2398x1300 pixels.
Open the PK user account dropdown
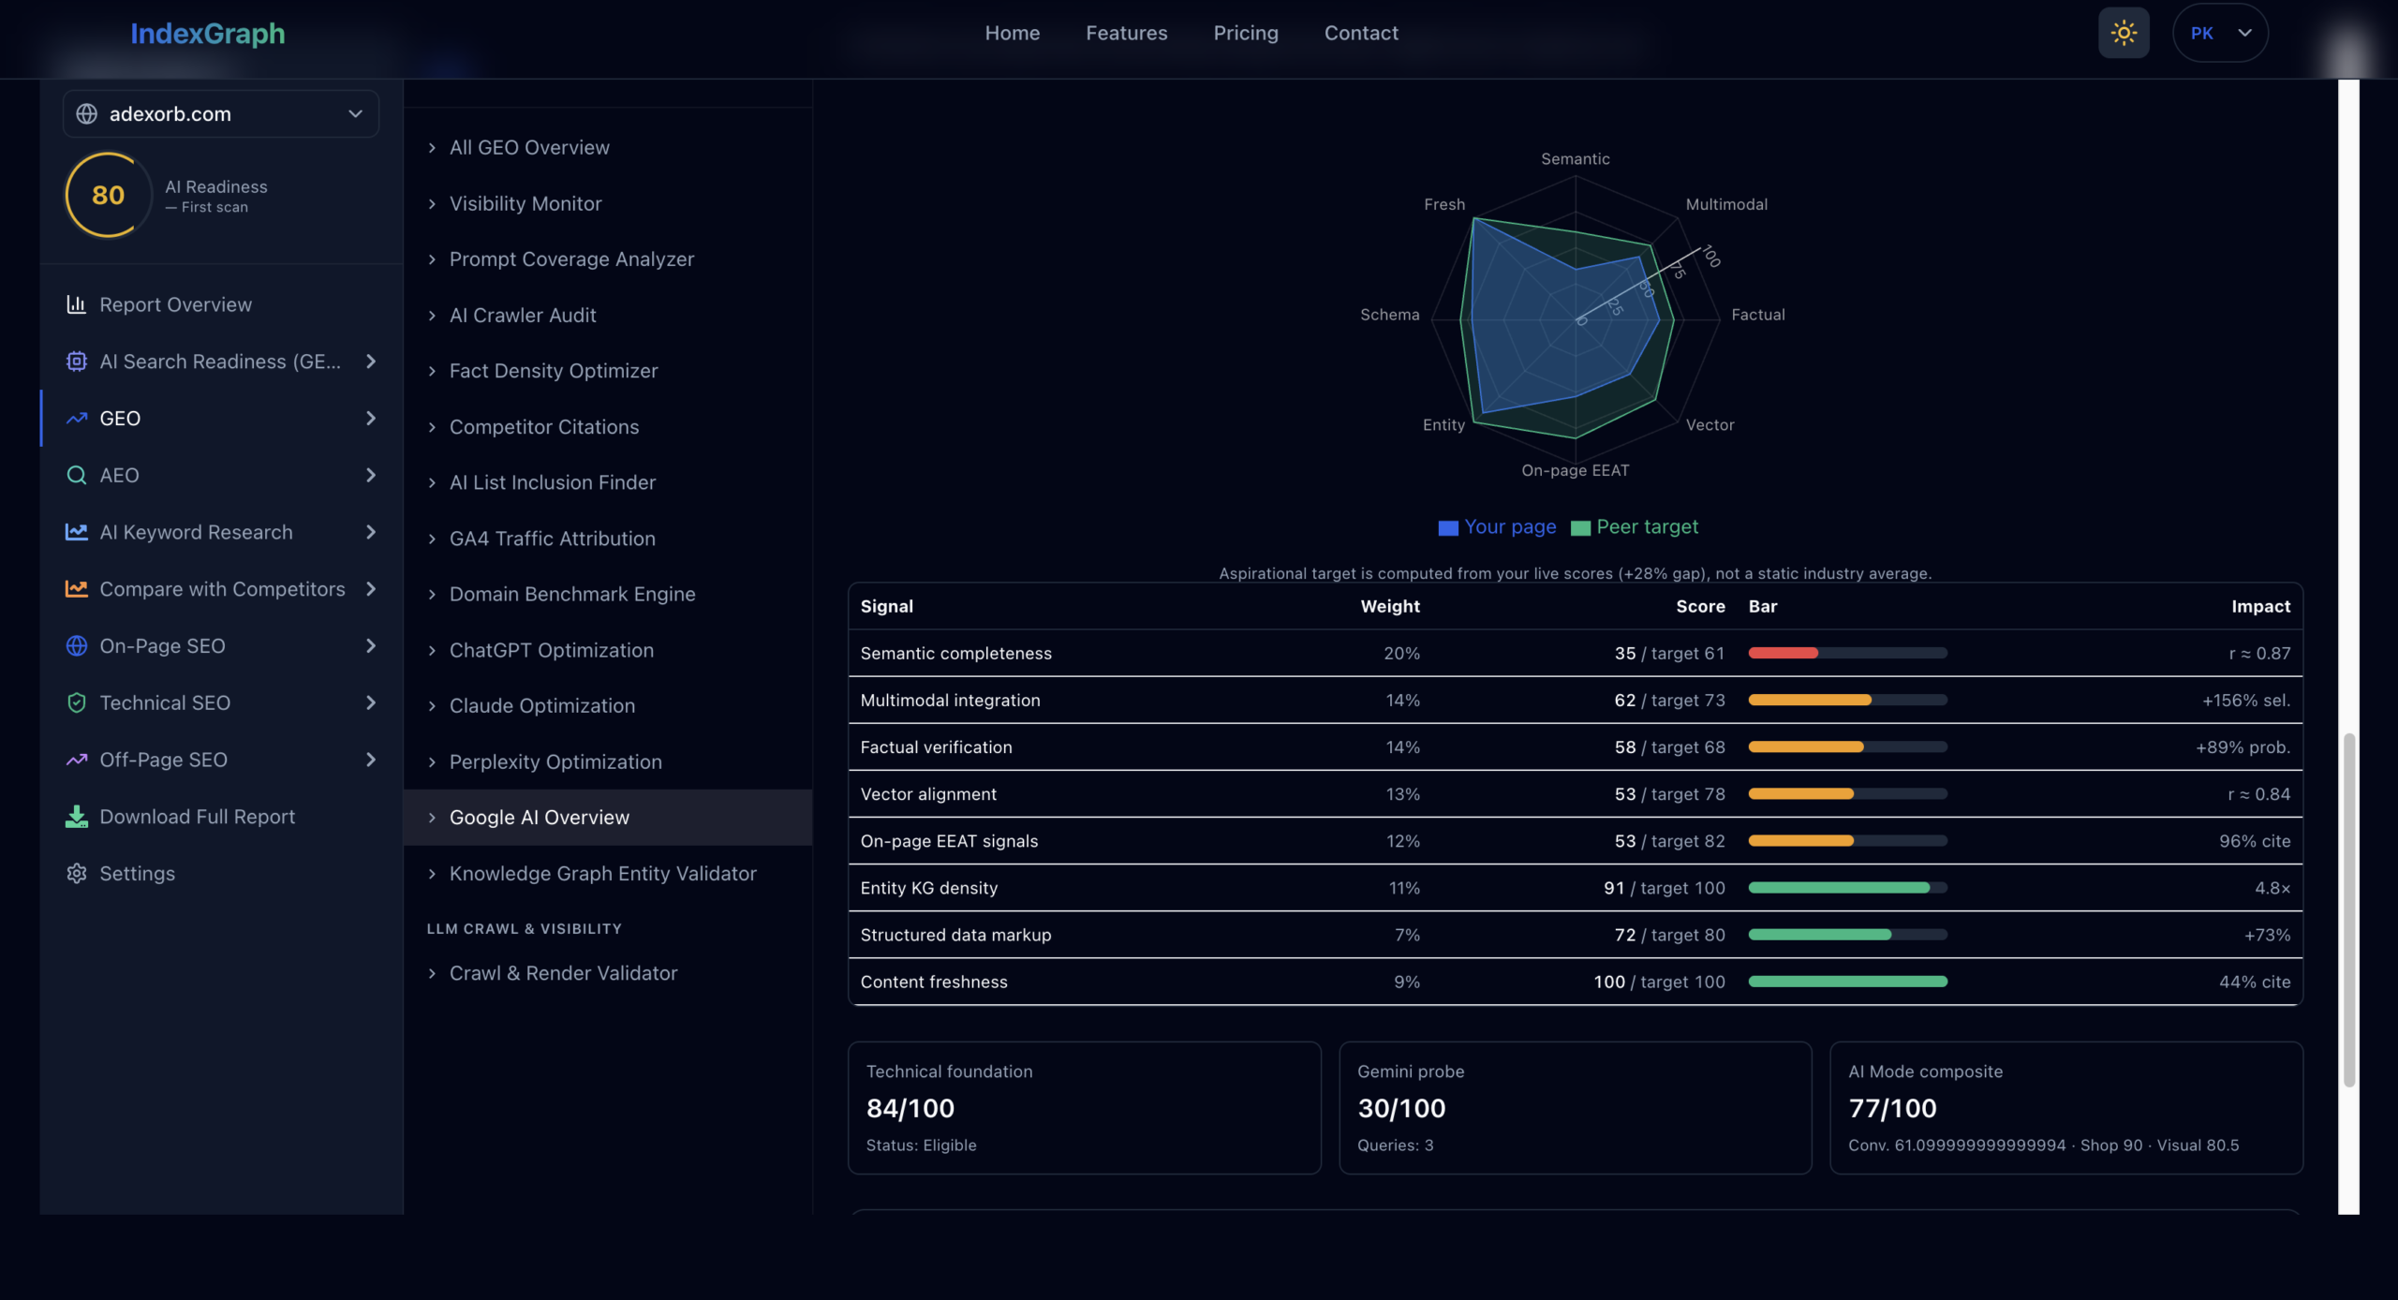pyautogui.click(x=2220, y=33)
